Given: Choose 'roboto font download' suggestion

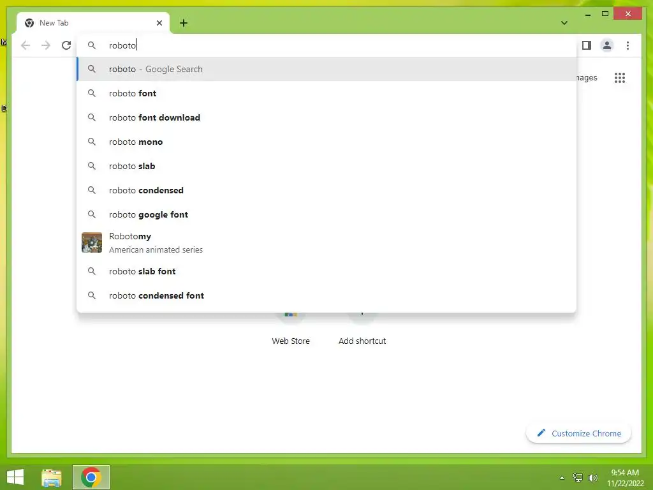Looking at the screenshot, I should click(327, 117).
